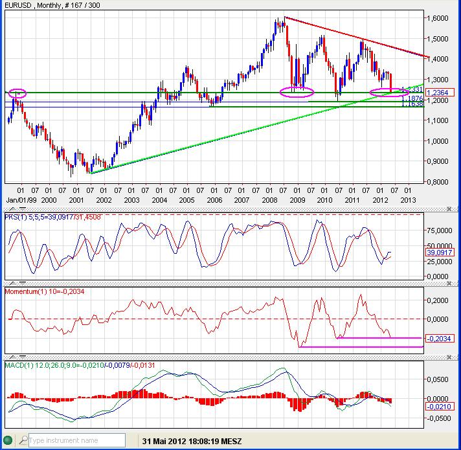Click the 75,0000 level on PKS axis
This screenshot has height=450, width=461.
(x=439, y=231)
